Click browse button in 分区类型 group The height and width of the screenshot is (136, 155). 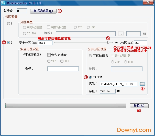121,33
